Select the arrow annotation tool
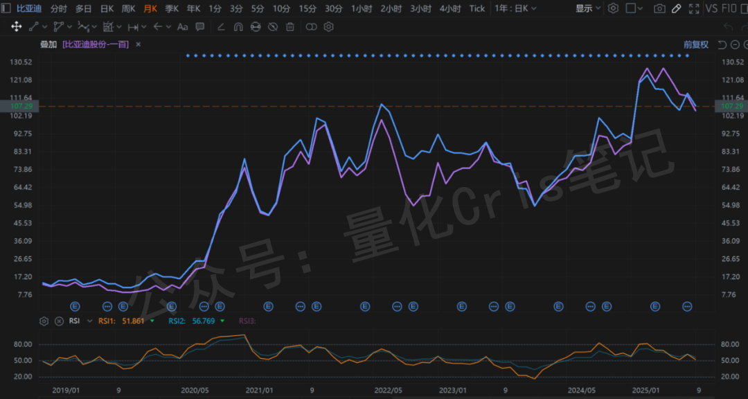The image size is (748, 399). pyautogui.click(x=158, y=27)
